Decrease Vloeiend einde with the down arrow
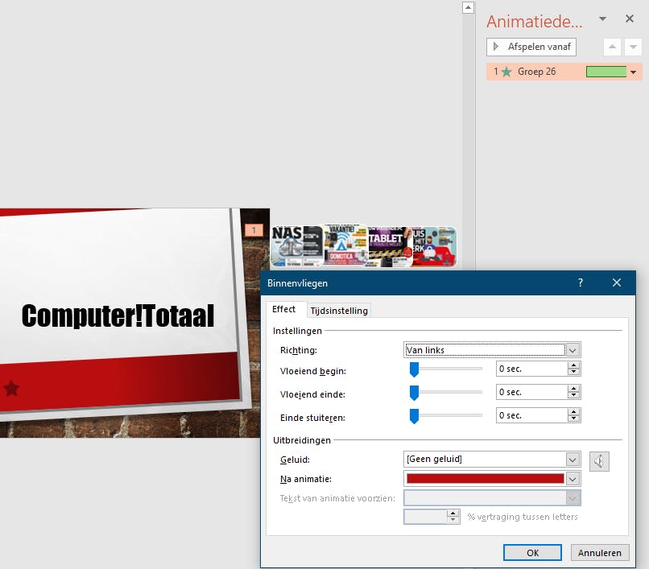The height and width of the screenshot is (569, 649). (573, 395)
